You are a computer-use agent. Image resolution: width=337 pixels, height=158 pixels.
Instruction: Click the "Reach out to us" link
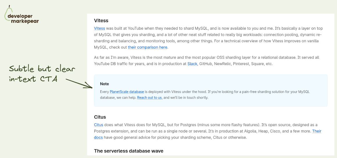click(x=149, y=98)
